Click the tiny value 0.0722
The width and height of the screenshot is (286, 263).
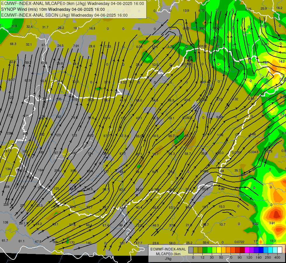click(239, 242)
